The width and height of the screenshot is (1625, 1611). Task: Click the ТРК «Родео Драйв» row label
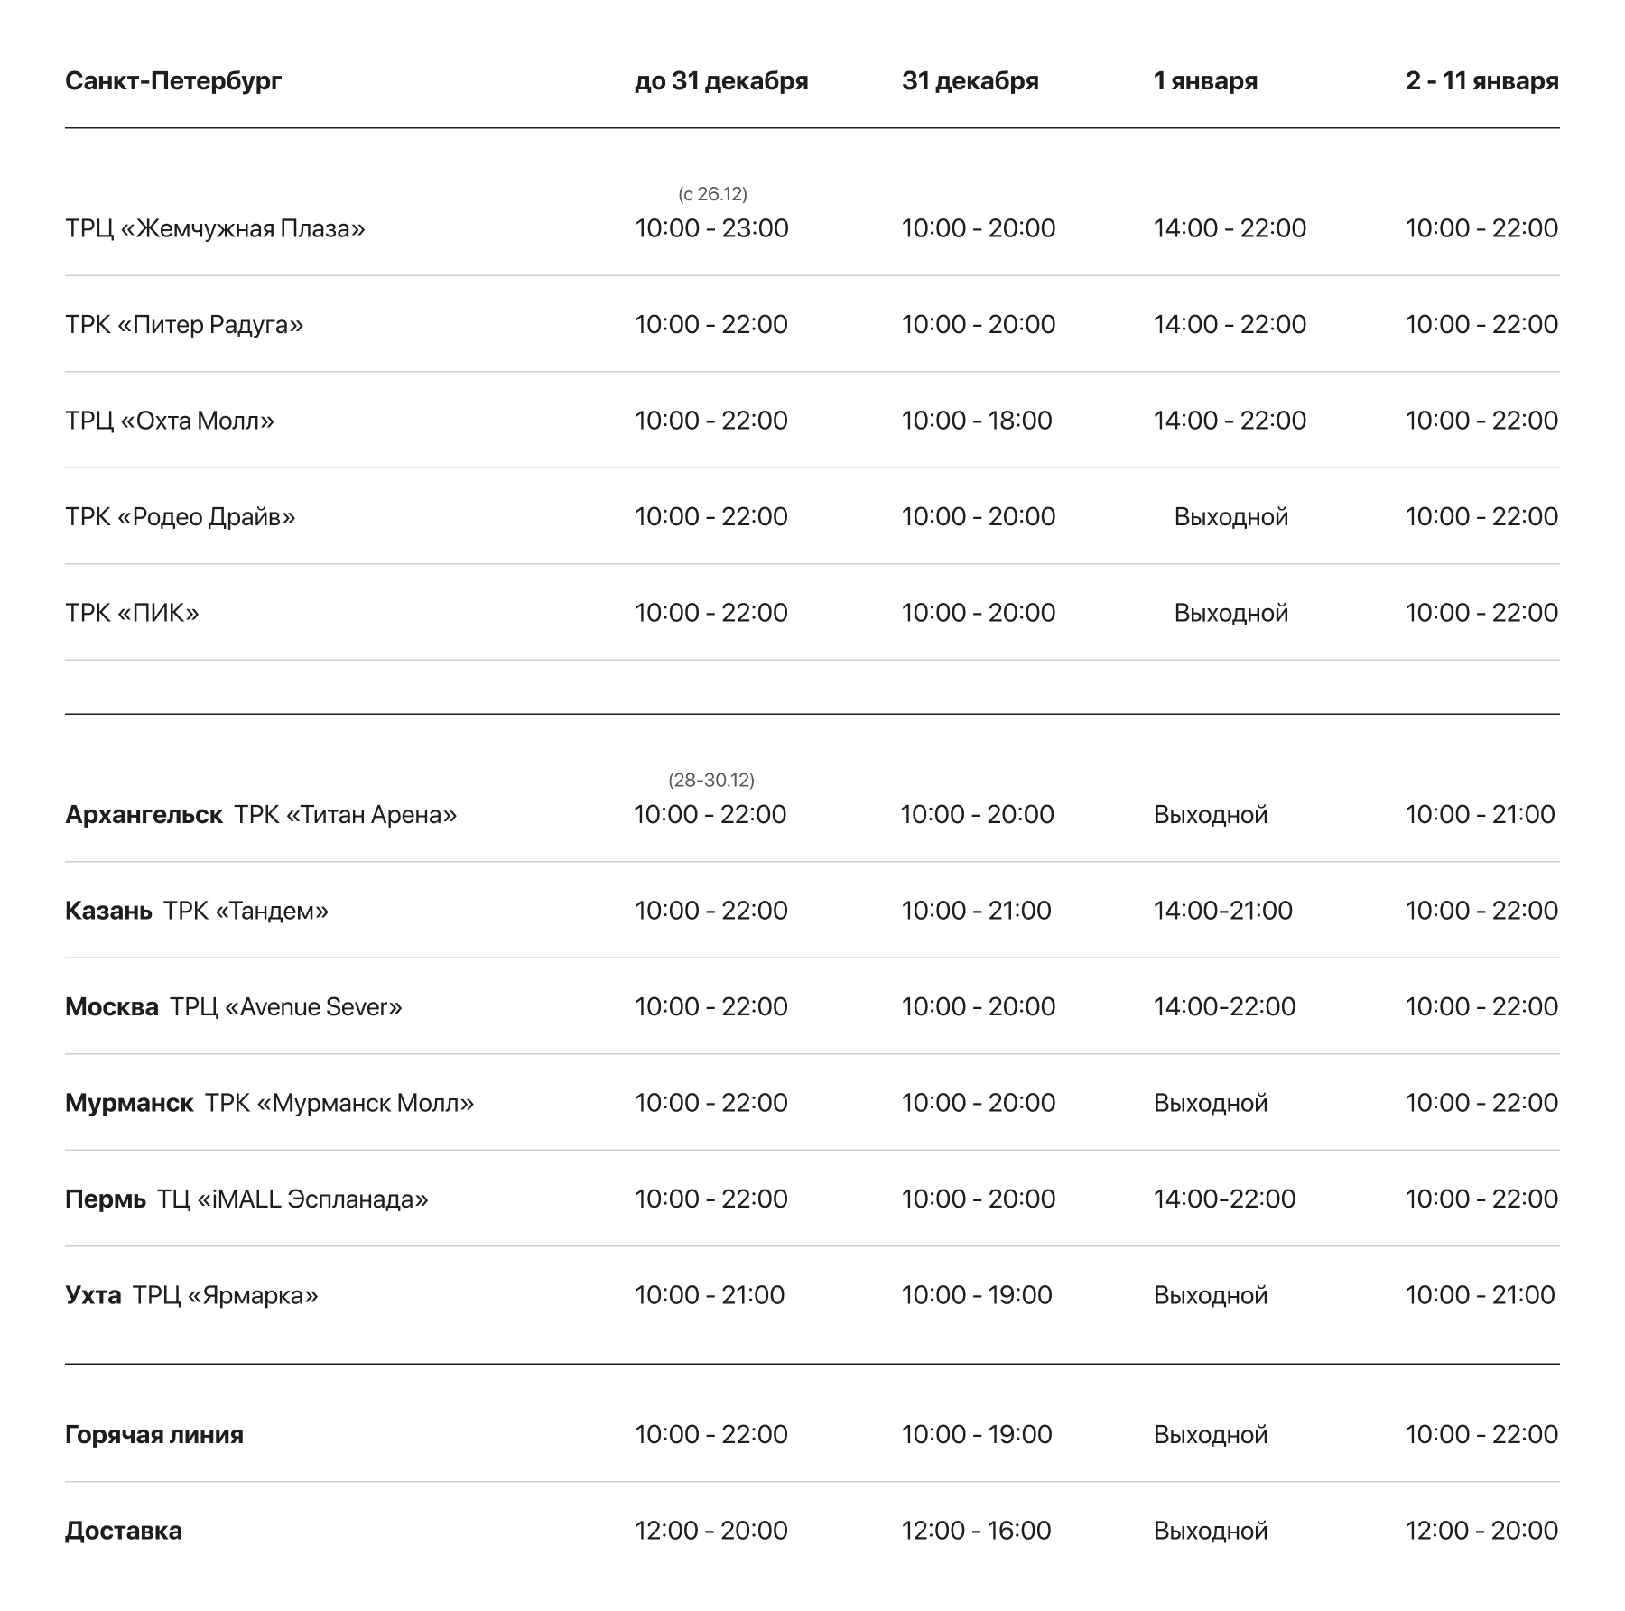pyautogui.click(x=181, y=517)
